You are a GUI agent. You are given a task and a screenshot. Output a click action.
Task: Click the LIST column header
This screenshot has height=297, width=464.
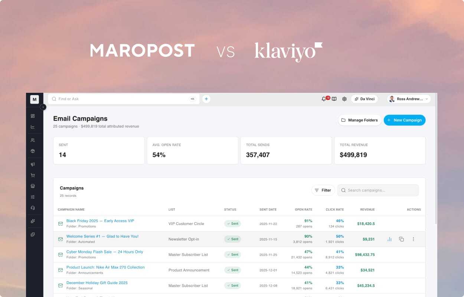pyautogui.click(x=171, y=209)
